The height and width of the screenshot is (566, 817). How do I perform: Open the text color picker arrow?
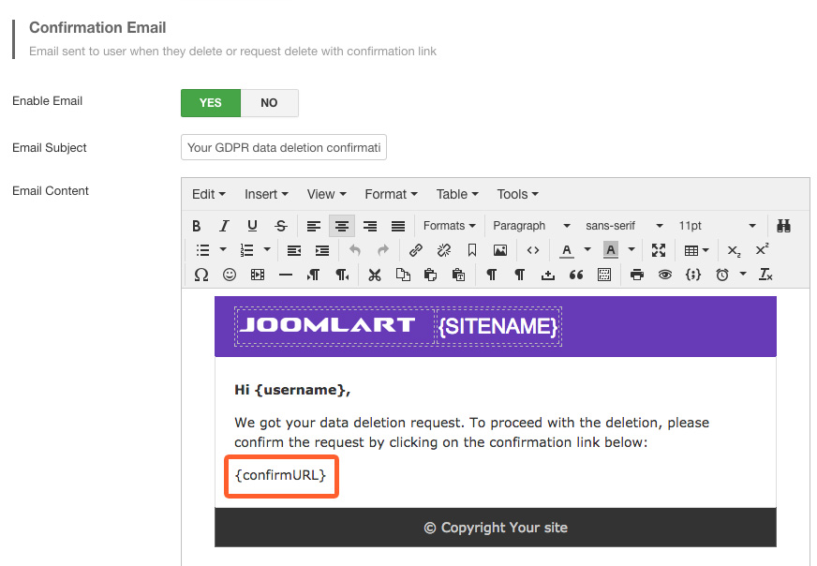point(587,250)
